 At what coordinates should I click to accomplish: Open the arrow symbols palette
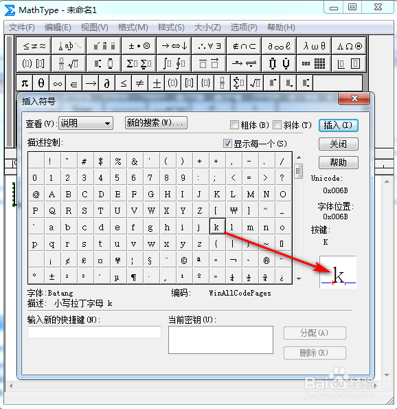(x=174, y=46)
